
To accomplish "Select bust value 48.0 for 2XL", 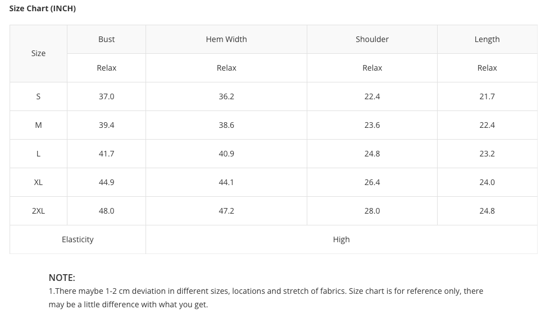I will pos(106,211).
